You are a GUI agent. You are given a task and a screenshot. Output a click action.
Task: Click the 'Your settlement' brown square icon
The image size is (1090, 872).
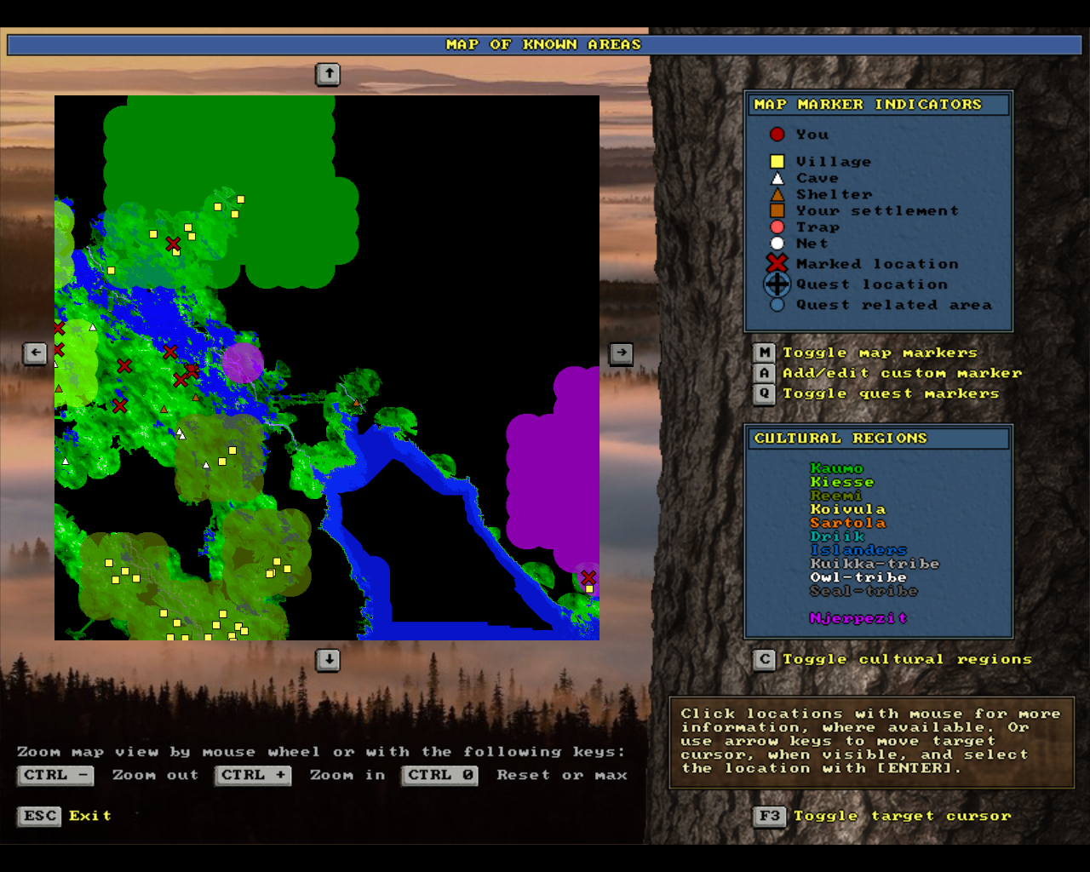click(777, 210)
